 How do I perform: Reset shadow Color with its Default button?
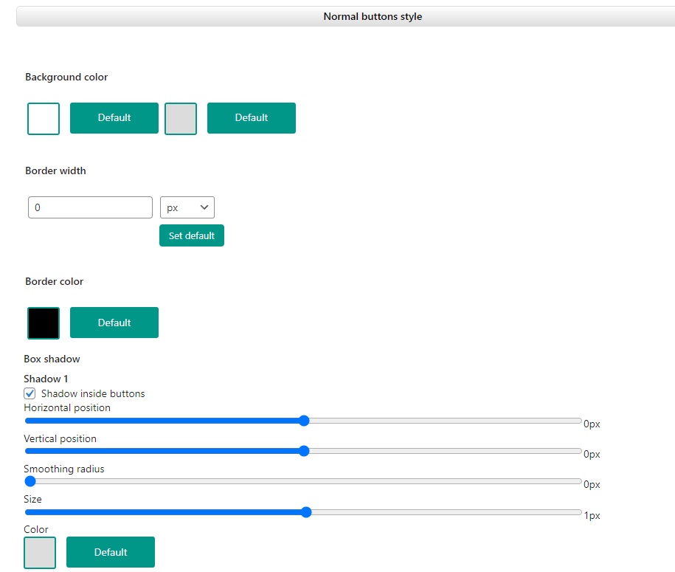pos(111,552)
